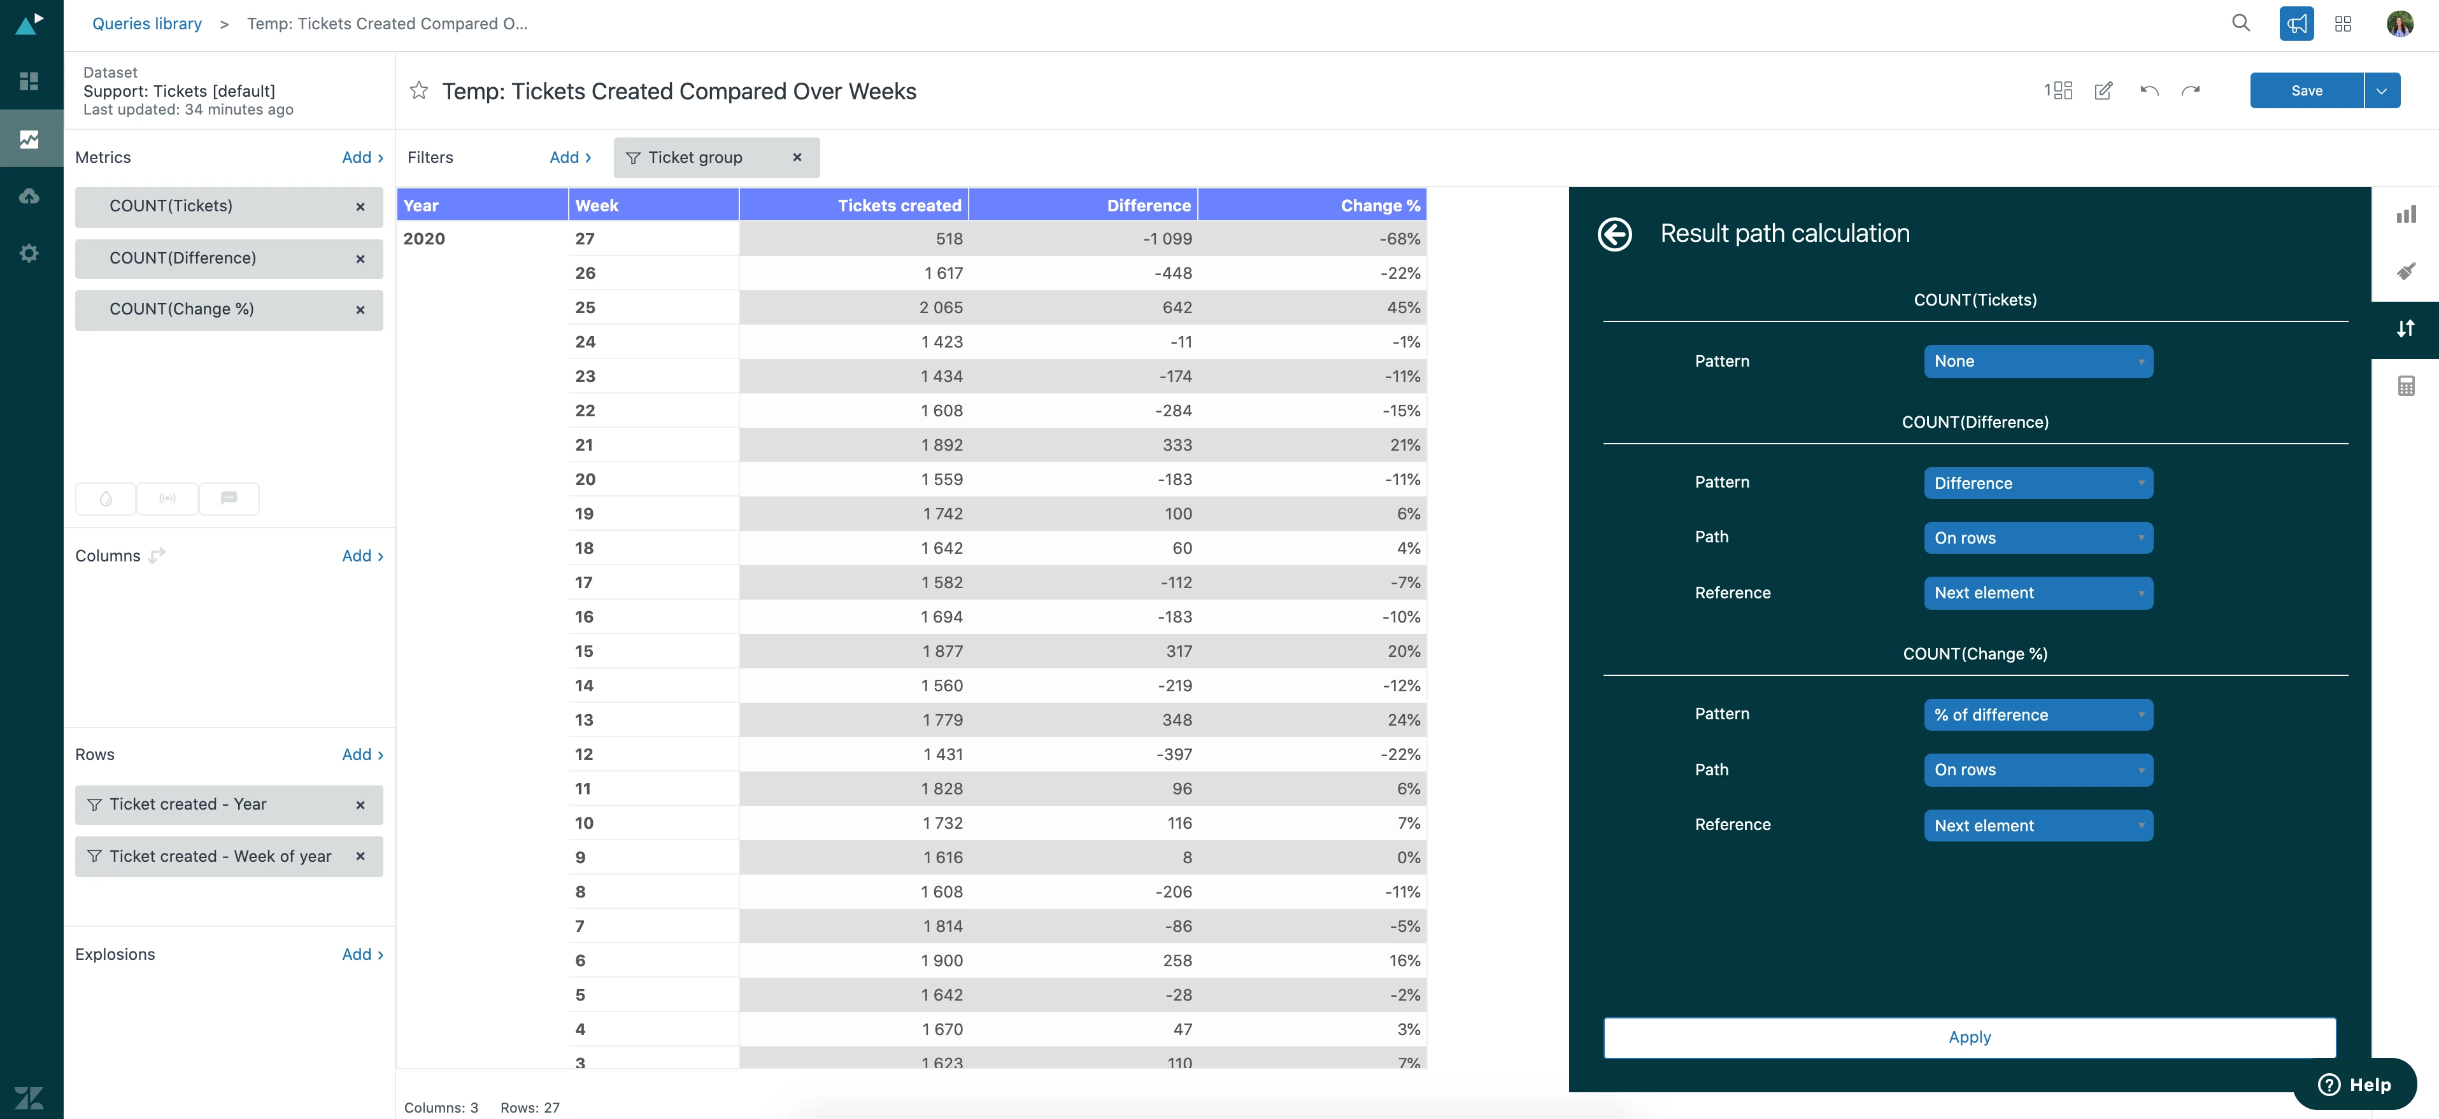Click the Apply button
Viewport: 2439px width, 1119px height.
tap(1968, 1038)
